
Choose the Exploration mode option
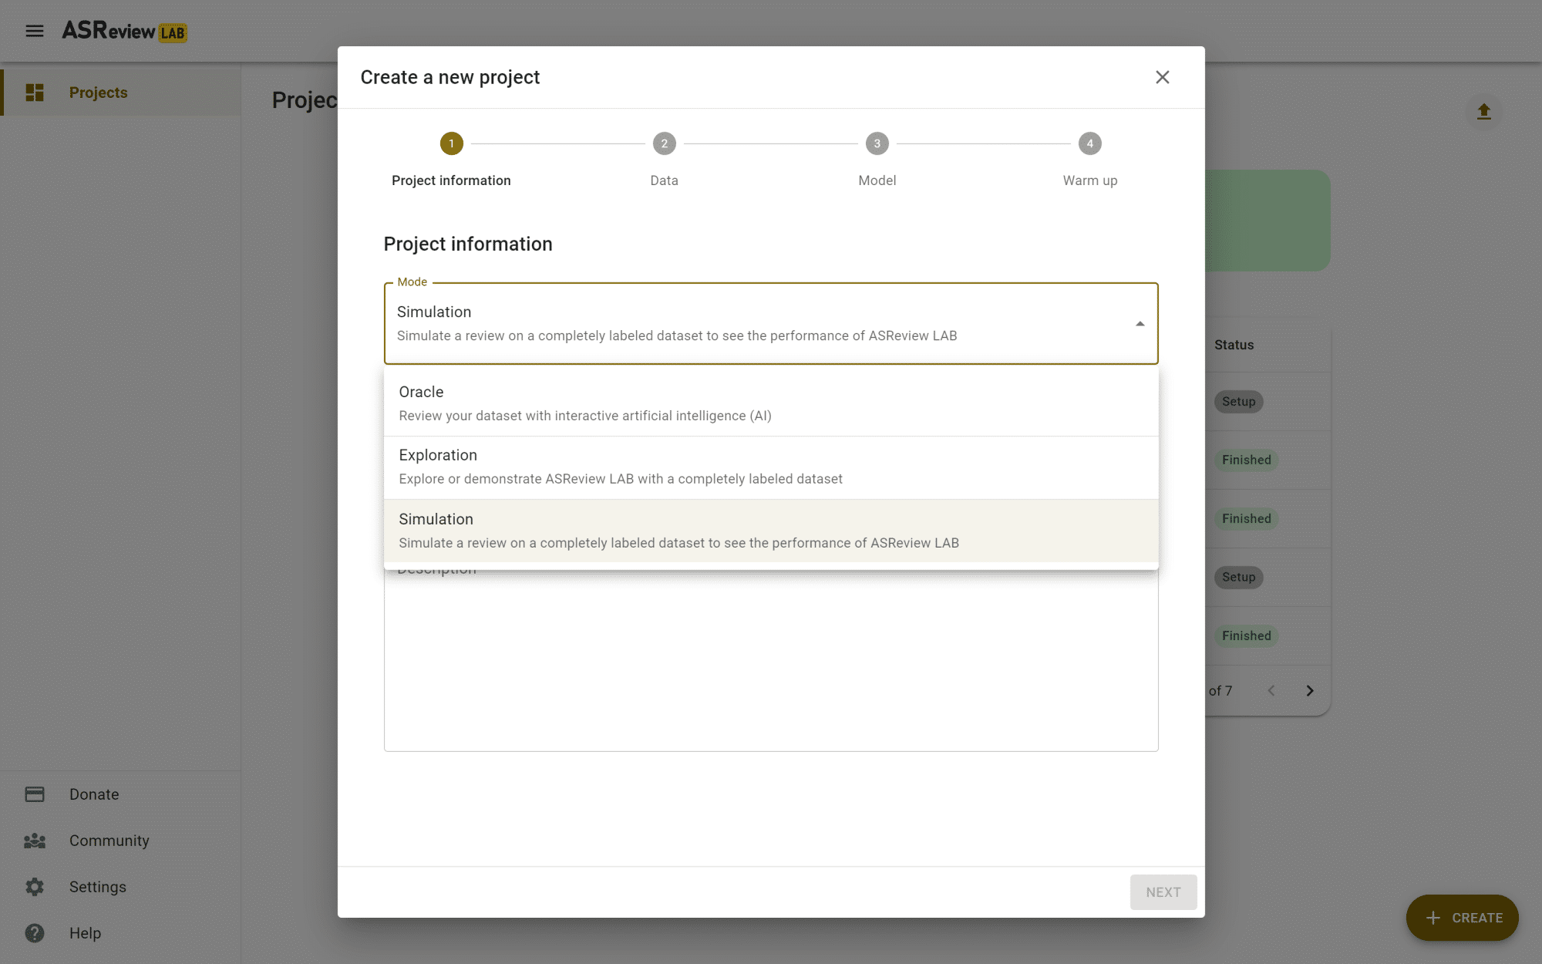pos(771,467)
